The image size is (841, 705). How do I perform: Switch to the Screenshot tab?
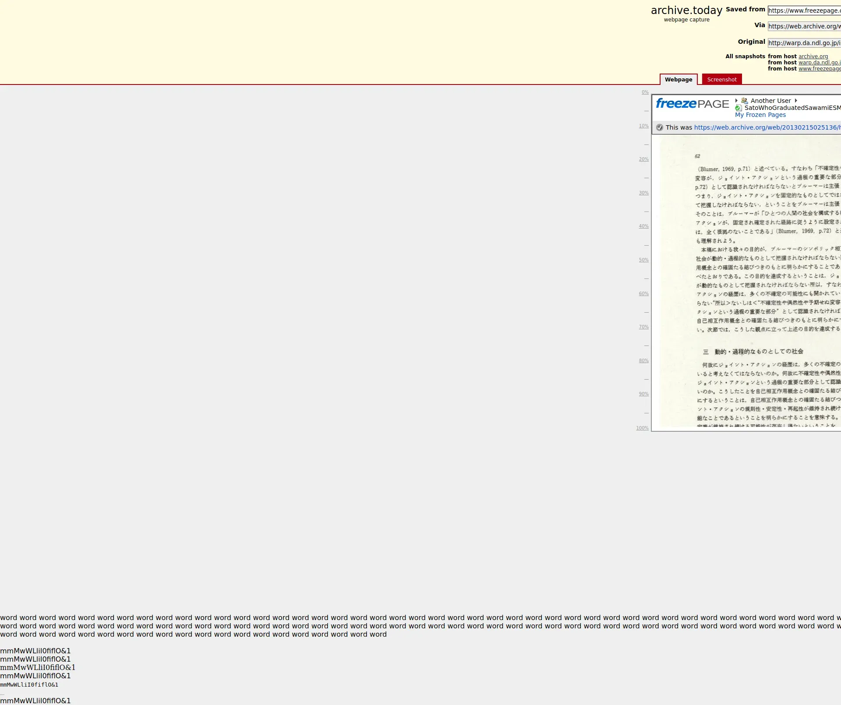pyautogui.click(x=721, y=79)
